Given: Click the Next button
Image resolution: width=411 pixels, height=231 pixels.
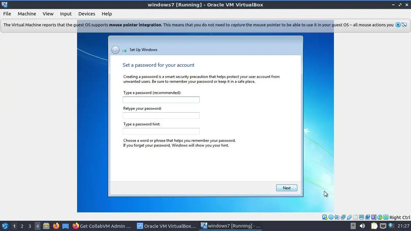Looking at the screenshot, I should click(x=287, y=188).
